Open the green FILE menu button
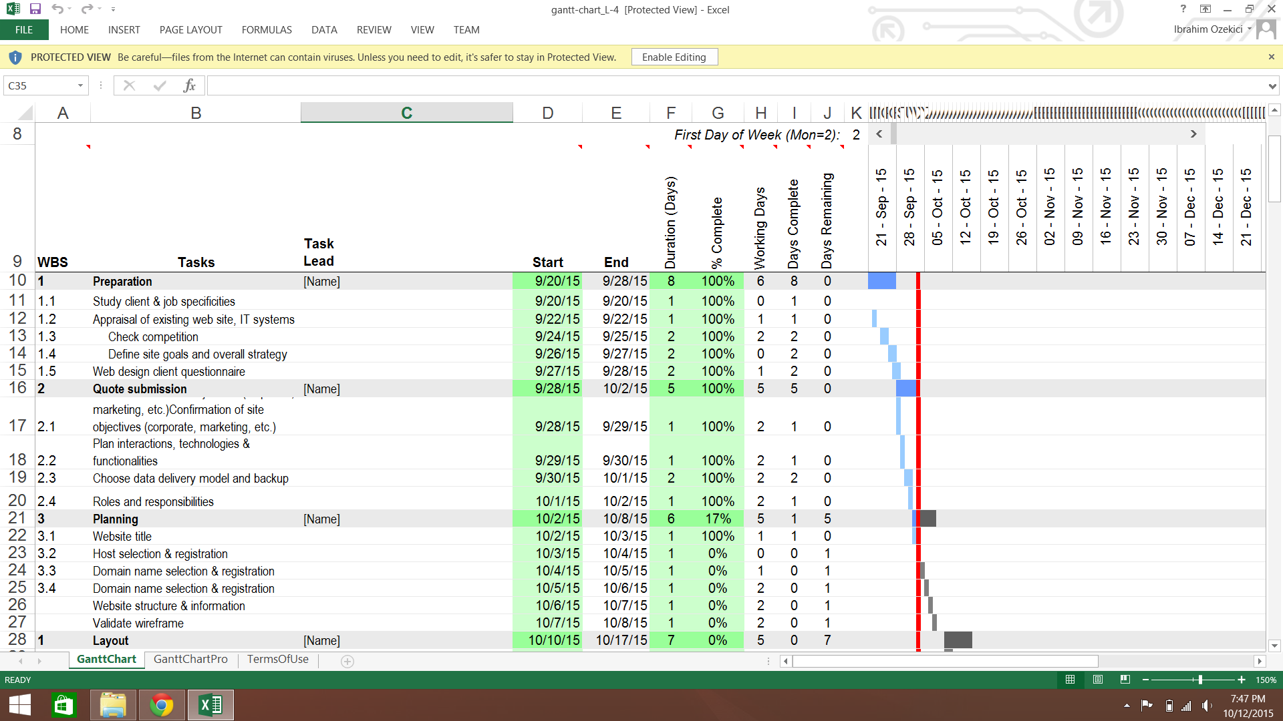This screenshot has width=1283, height=721. click(x=24, y=30)
